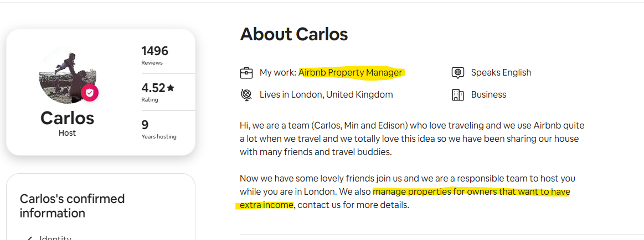Click the Speaks English label
This screenshot has width=644, height=240.
point(501,73)
